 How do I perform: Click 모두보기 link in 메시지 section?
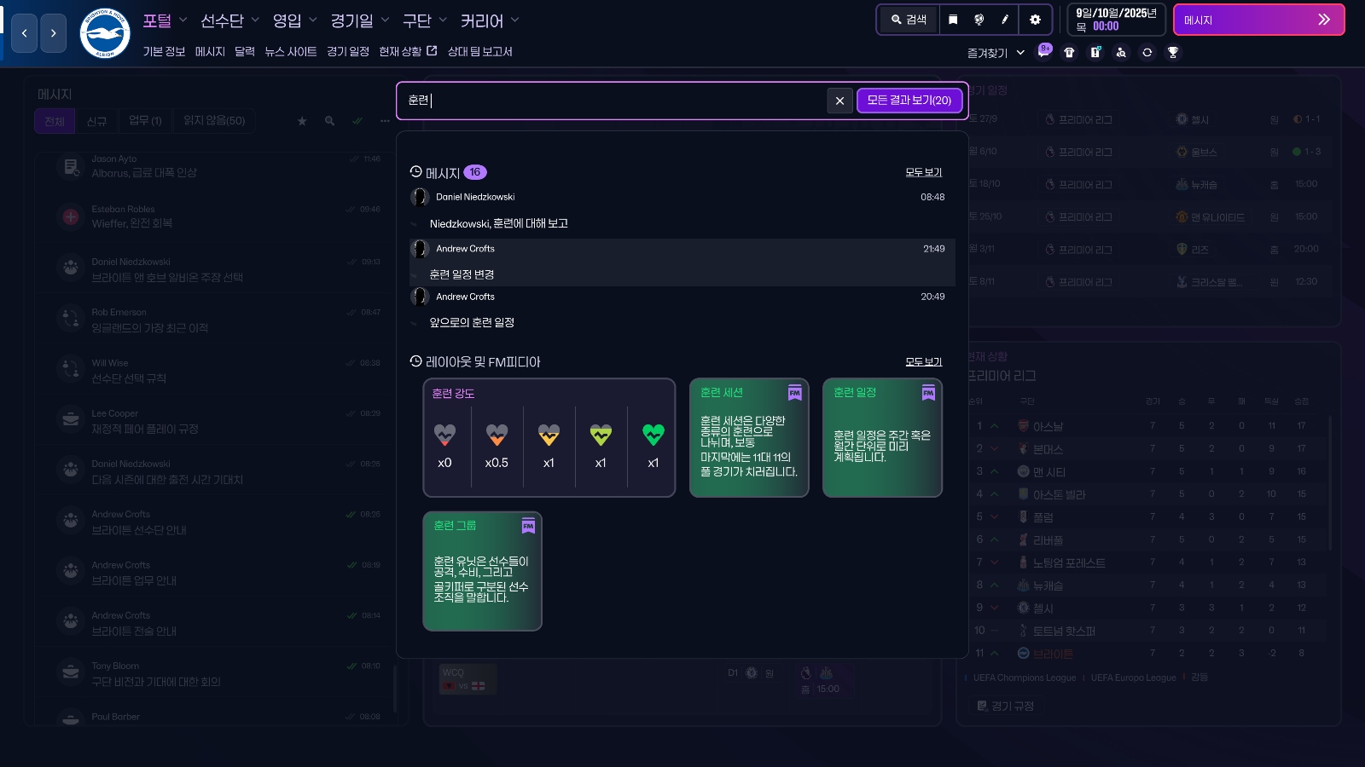coord(923,172)
